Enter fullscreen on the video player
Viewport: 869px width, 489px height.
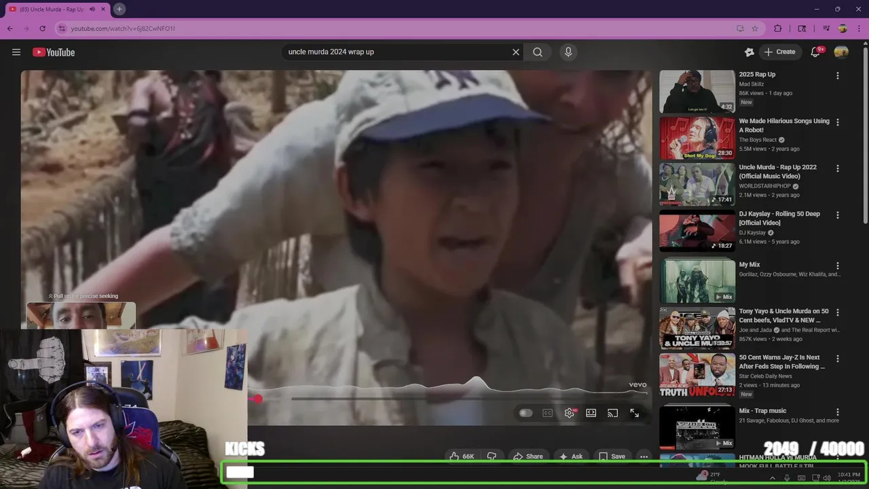coord(635,413)
